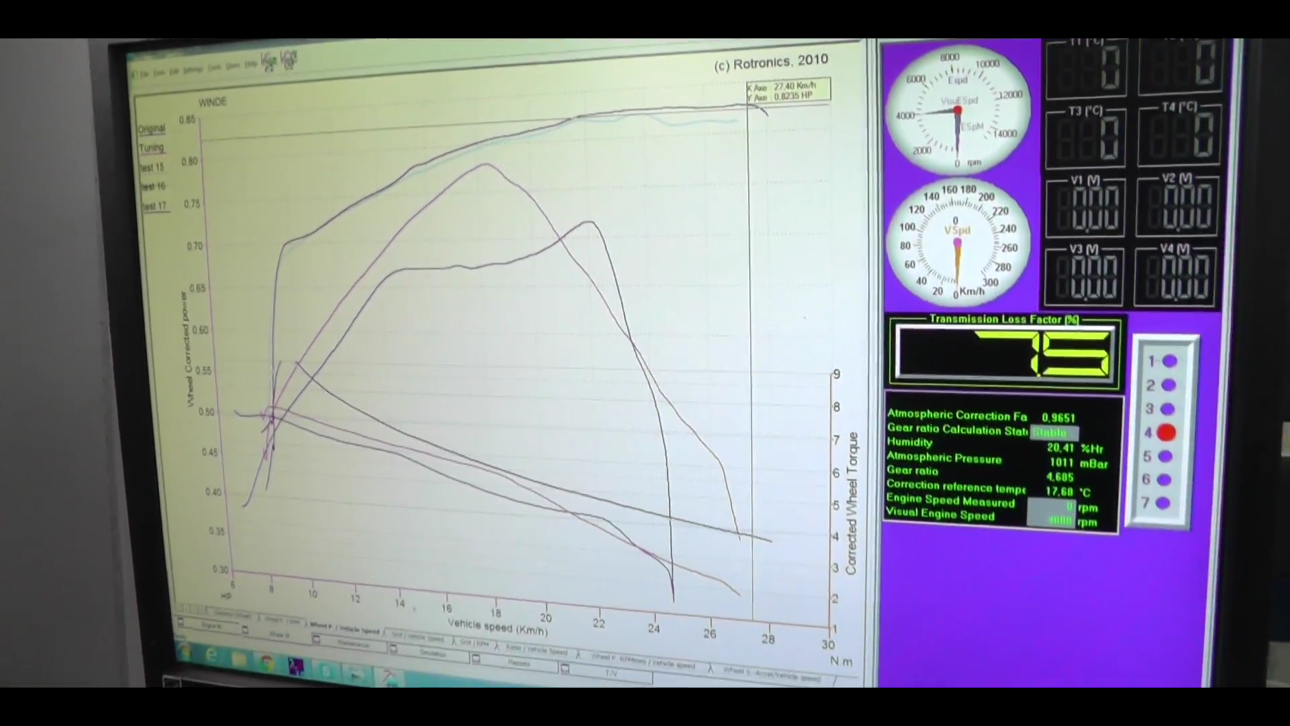Open Internet Explorer from the taskbar
This screenshot has height=726, width=1290.
pos(211,655)
